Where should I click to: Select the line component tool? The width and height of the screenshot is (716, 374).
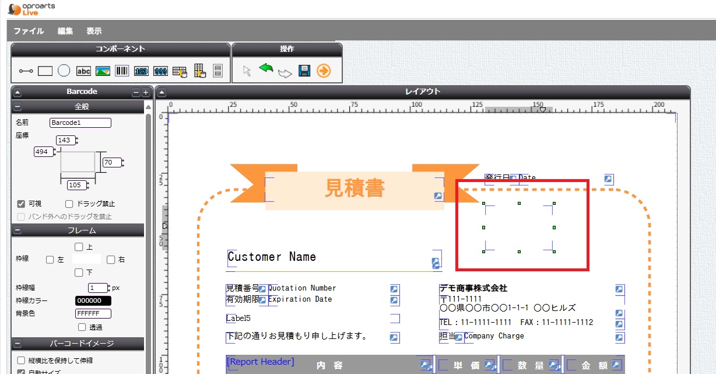coord(26,71)
